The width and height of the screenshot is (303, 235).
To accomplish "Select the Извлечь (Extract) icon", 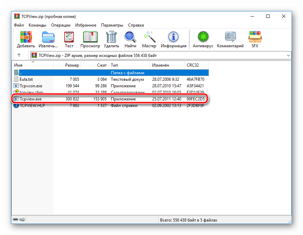I will (x=48, y=37).
